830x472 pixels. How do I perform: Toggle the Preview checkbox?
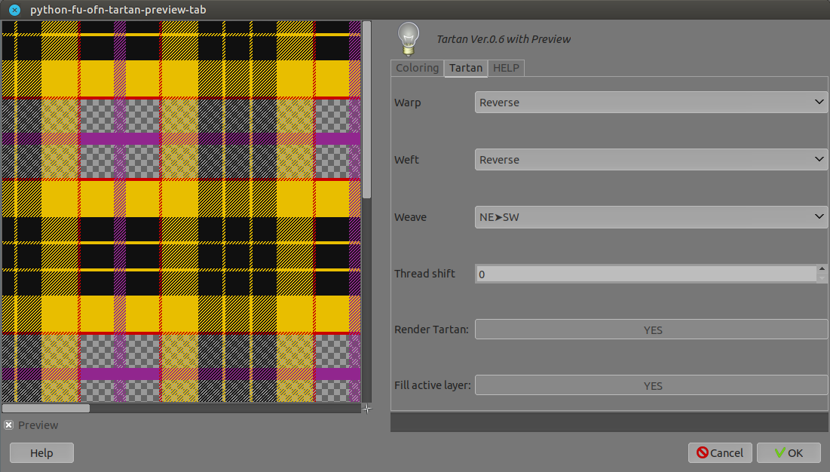pyautogui.click(x=8, y=425)
